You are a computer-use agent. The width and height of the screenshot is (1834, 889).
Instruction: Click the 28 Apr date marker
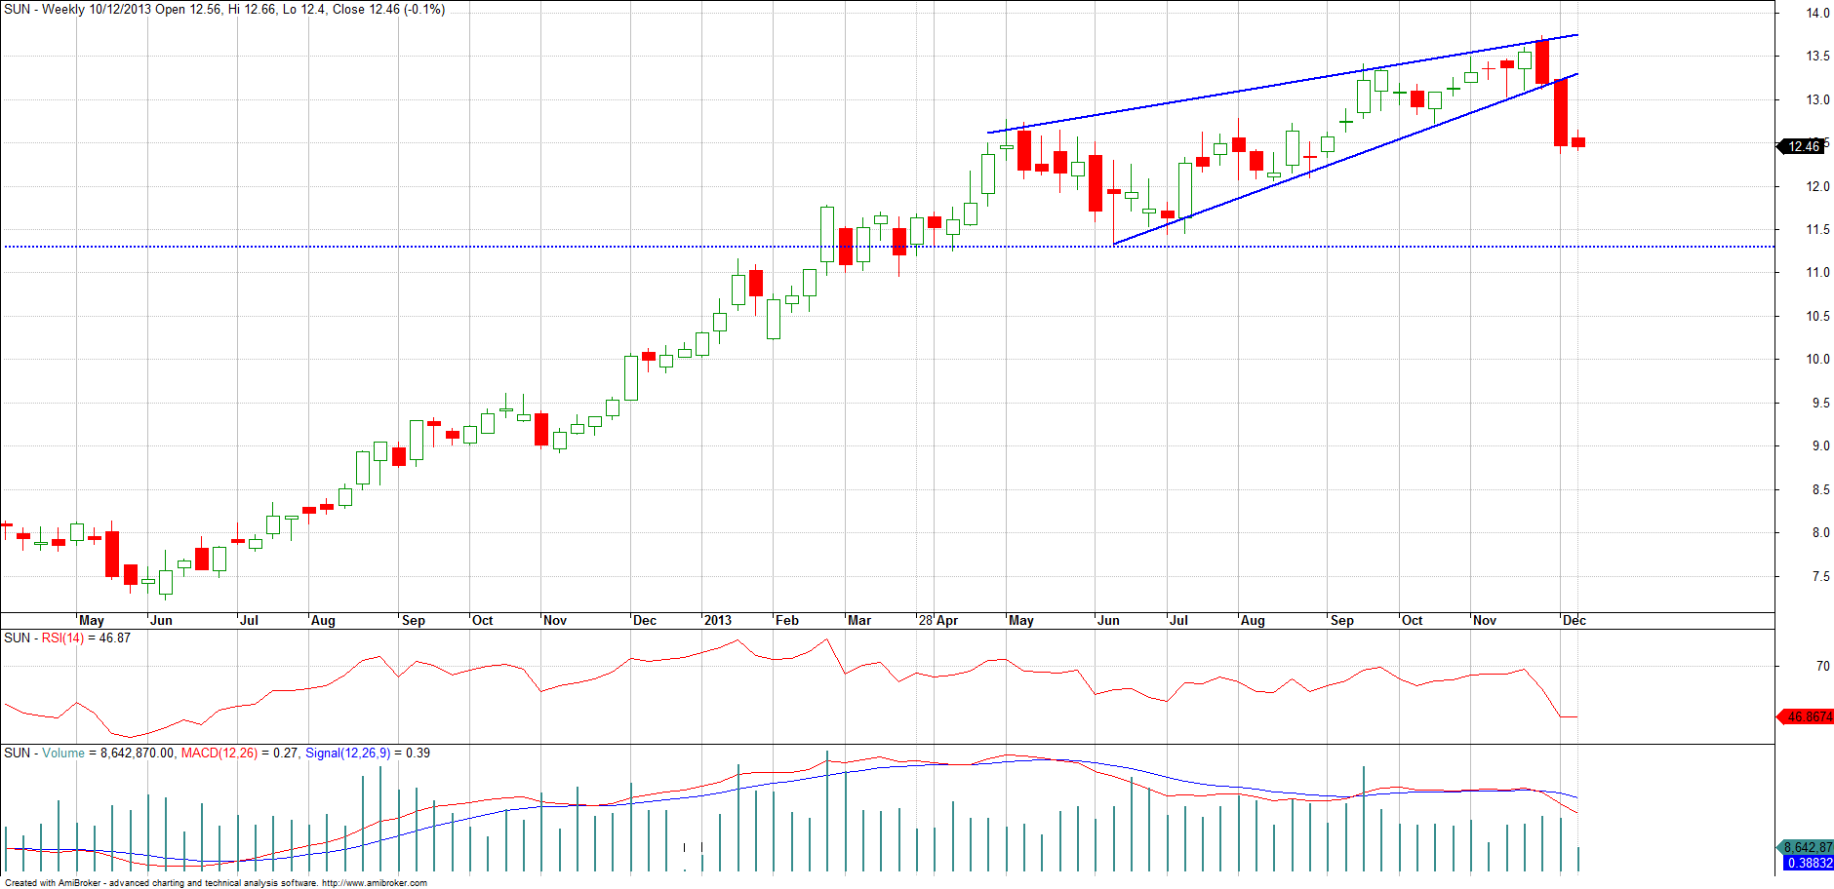click(x=938, y=620)
